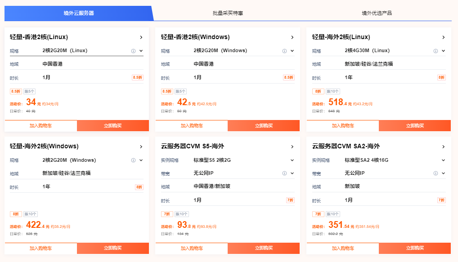Open 实例规格 dropdown showing 标准型SA2 4核16G

[444, 160]
